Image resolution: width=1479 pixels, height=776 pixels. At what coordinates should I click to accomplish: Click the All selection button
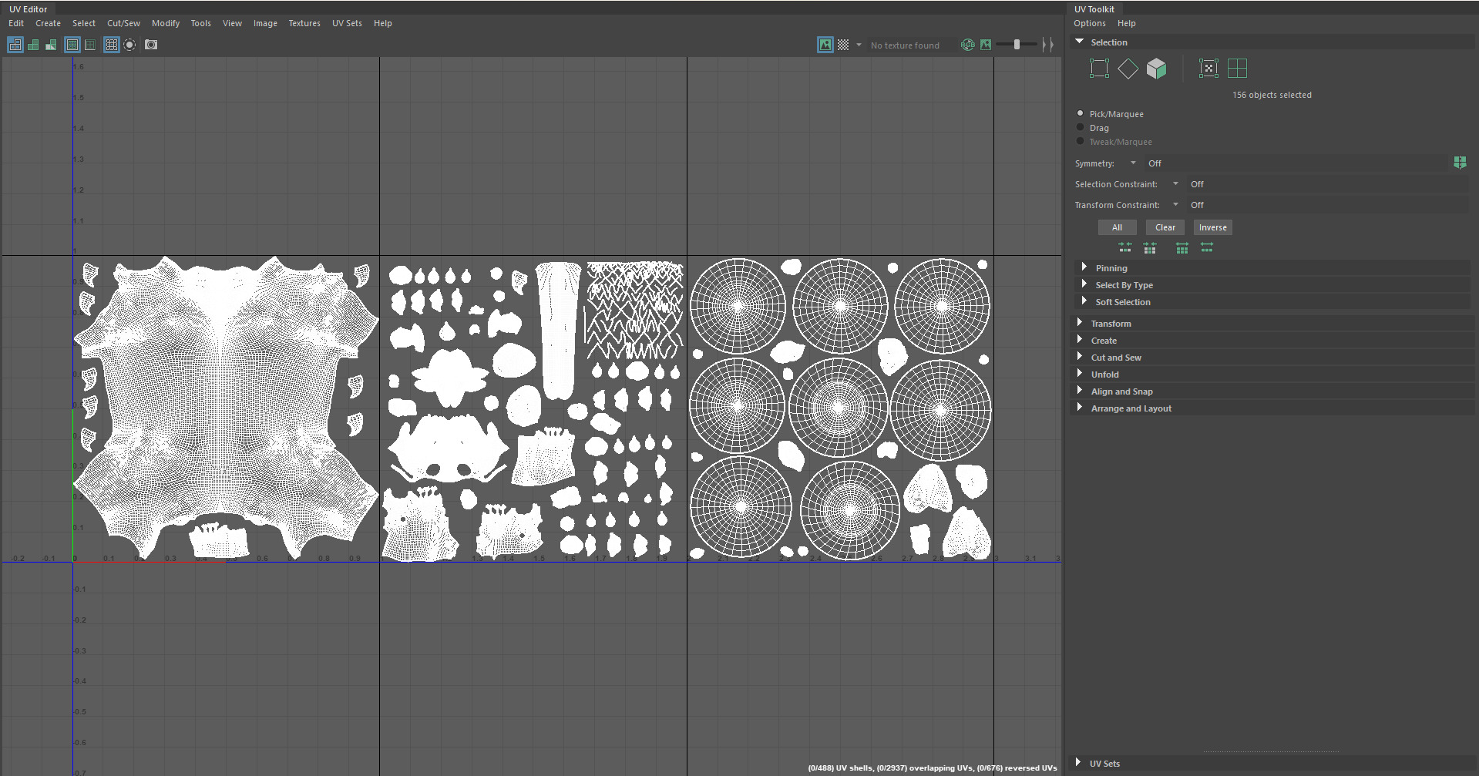[1117, 227]
